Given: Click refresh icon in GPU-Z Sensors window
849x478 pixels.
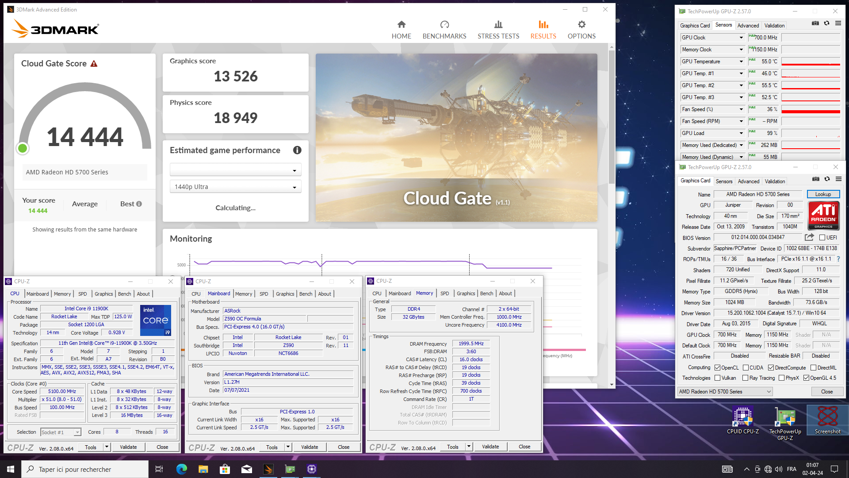Looking at the screenshot, I should point(826,23).
